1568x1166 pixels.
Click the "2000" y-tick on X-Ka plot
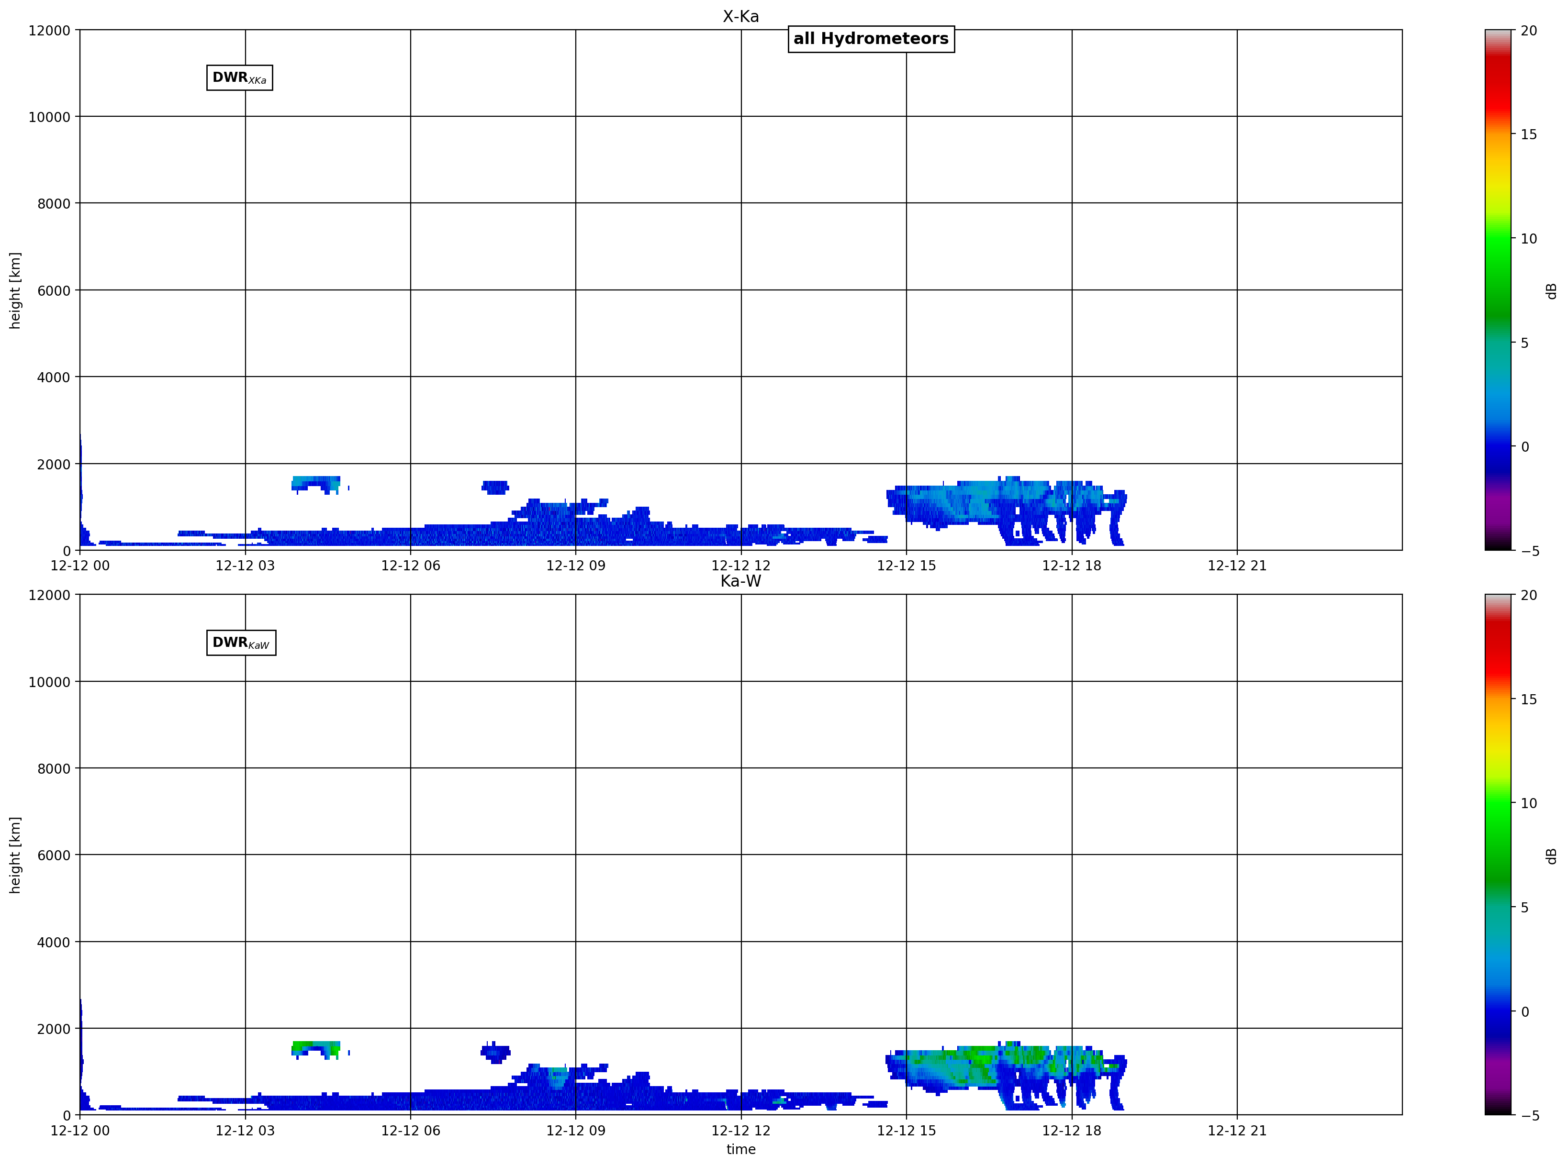(54, 465)
